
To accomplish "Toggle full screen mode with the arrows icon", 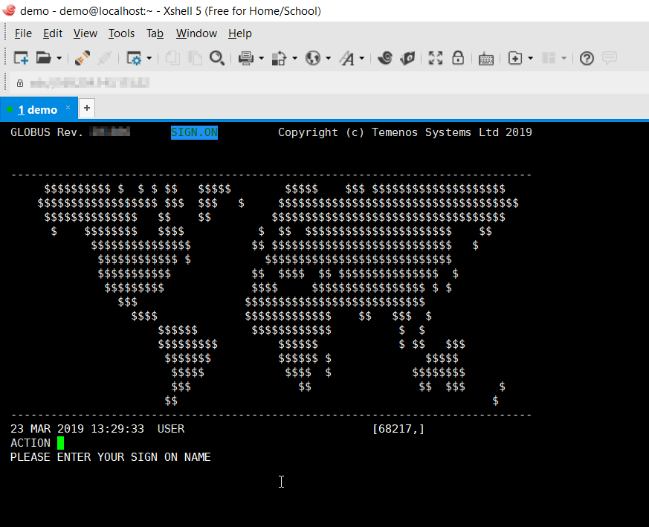I will coord(435,58).
